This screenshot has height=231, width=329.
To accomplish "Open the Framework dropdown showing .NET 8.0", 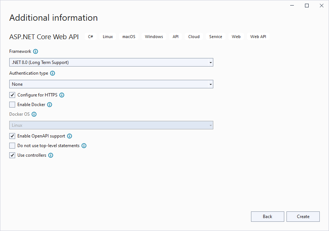I will (x=111, y=62).
